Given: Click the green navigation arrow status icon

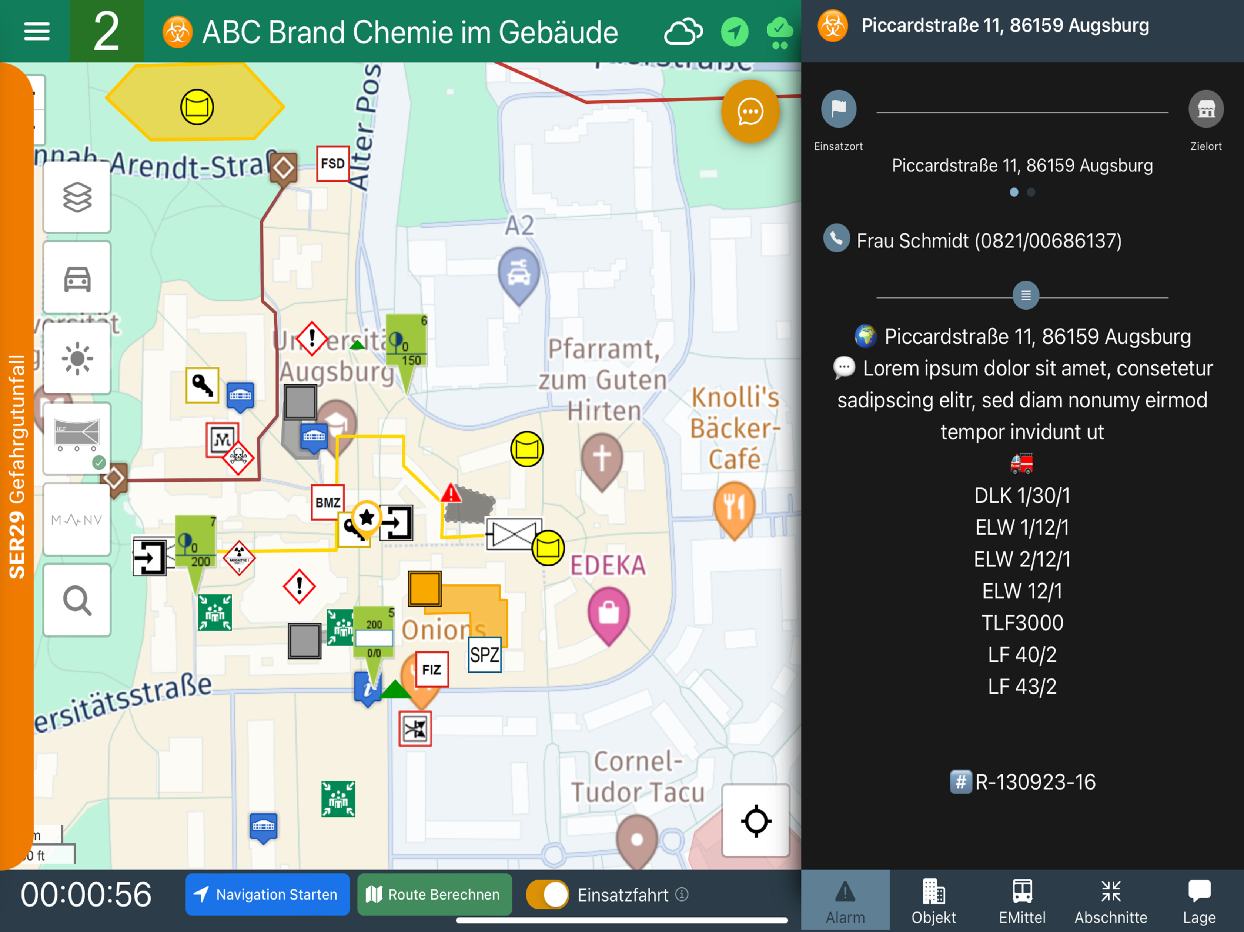Looking at the screenshot, I should (734, 32).
